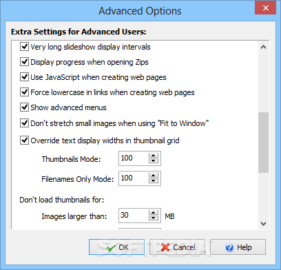Uncheck Very long slideshow display intervals
The width and height of the screenshot is (281, 270).
(24, 47)
